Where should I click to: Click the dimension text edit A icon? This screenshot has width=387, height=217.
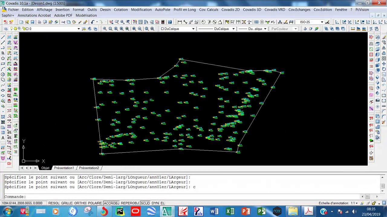click(280, 22)
